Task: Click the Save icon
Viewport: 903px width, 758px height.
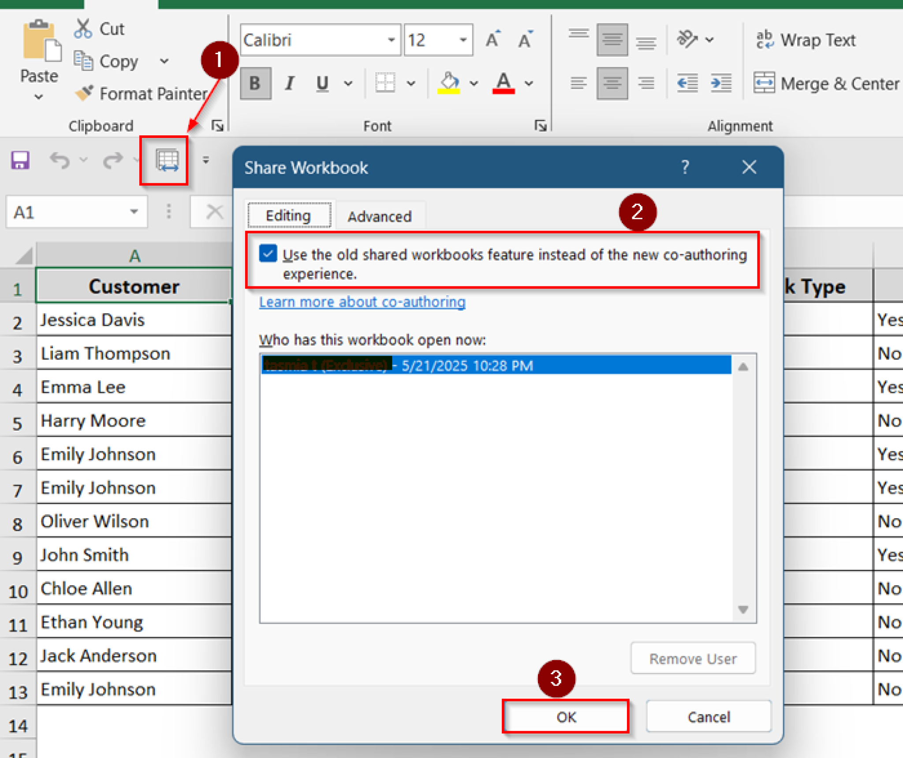Action: pos(19,160)
